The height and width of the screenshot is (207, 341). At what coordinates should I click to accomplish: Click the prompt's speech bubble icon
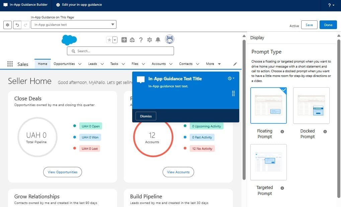[141, 80]
